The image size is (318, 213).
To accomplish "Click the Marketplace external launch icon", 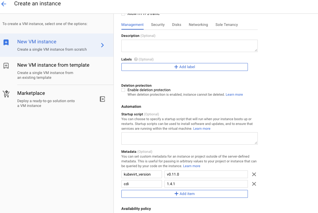I will pyautogui.click(x=103, y=99).
